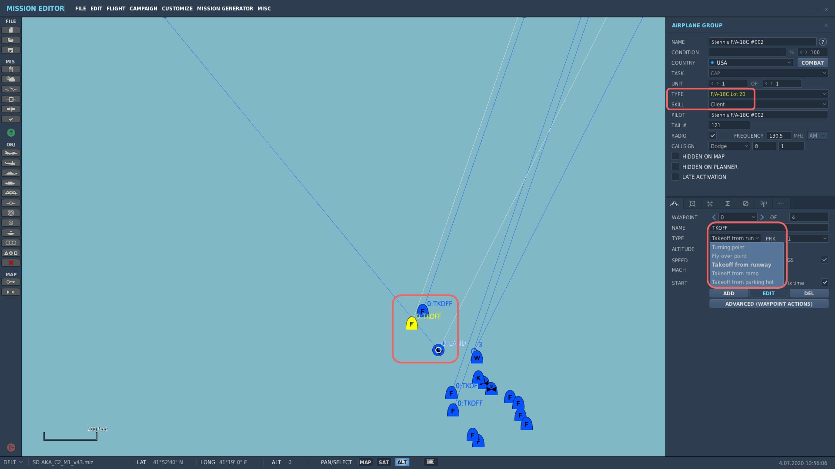The height and width of the screenshot is (469, 835).
Task: Open the summary sigma tab icon
Action: click(727, 204)
